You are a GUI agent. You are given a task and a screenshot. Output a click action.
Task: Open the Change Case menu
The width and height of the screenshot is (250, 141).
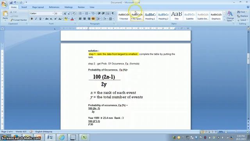click(x=60, y=19)
